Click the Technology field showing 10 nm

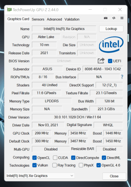[44, 45]
